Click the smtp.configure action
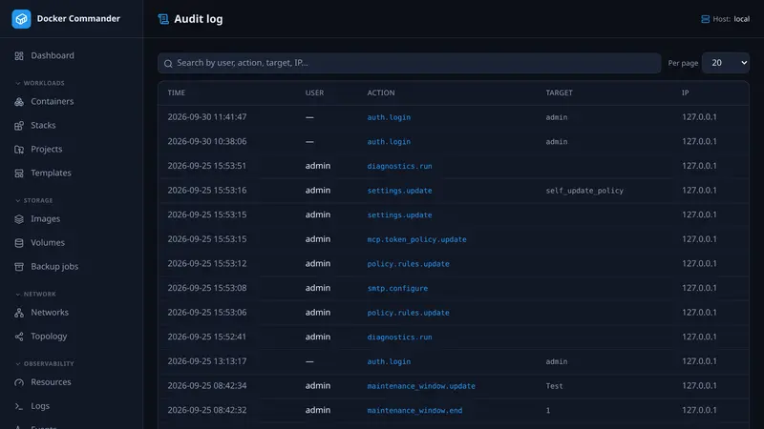 [x=397, y=288]
